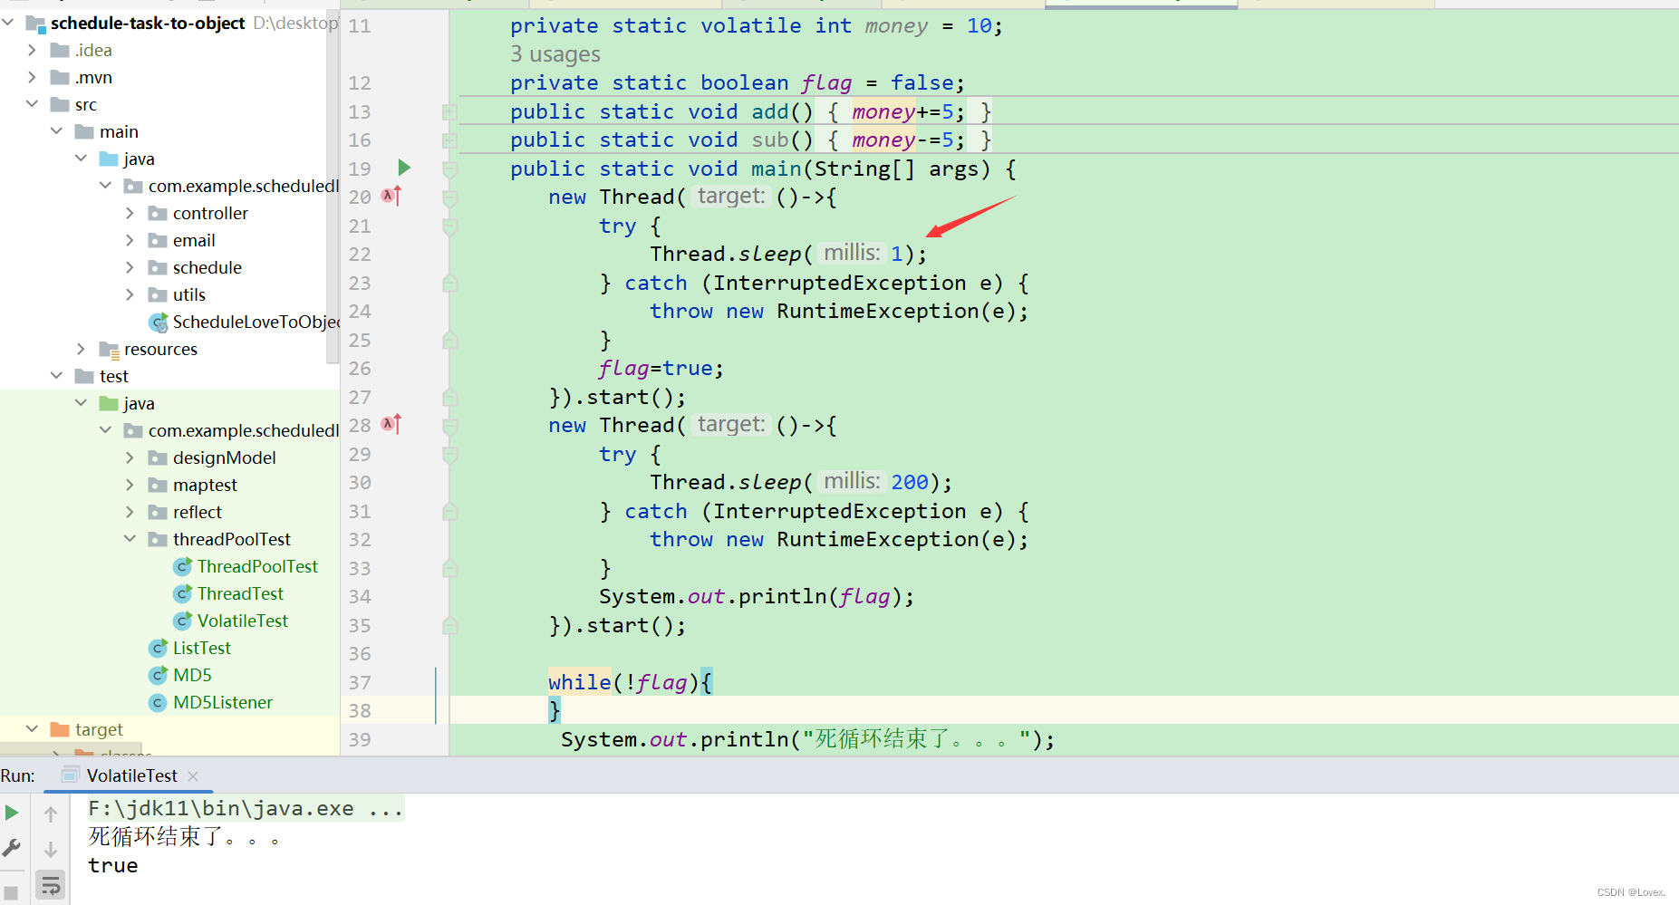Click 'true' output in run console
Screen dimensions: 1679x905
point(113,865)
